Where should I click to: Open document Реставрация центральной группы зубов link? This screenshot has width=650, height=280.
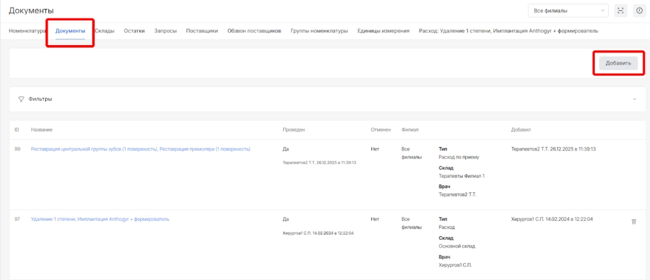coord(140,149)
